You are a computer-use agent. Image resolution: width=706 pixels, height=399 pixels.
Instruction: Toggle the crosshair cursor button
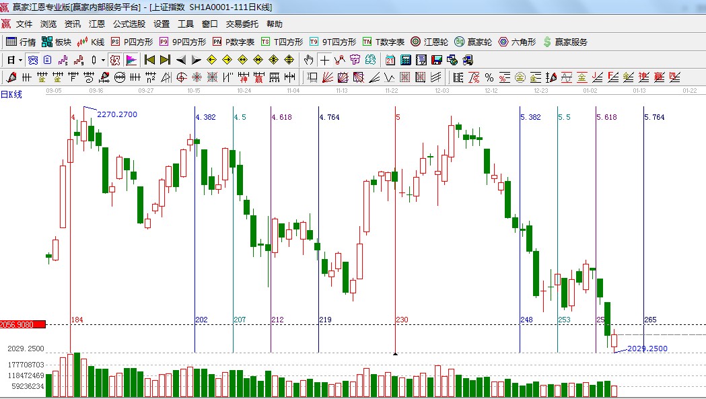pyautogui.click(x=324, y=60)
